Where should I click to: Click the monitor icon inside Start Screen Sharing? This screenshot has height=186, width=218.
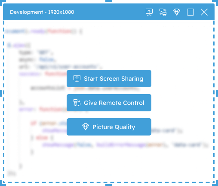(77, 79)
